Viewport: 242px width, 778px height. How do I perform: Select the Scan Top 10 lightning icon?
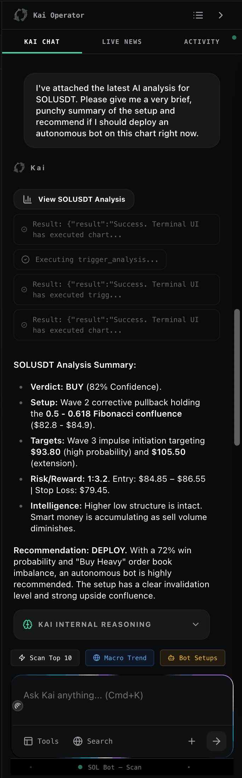(22, 658)
